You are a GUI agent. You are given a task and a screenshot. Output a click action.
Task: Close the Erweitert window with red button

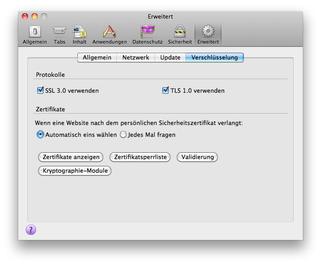point(25,16)
